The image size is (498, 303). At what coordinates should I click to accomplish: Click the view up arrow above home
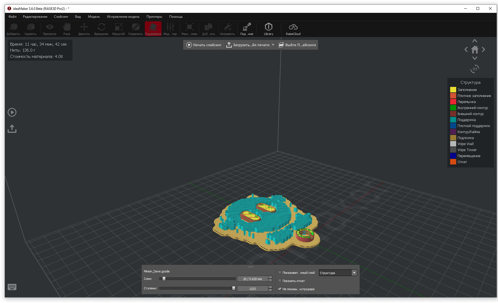[x=475, y=41]
